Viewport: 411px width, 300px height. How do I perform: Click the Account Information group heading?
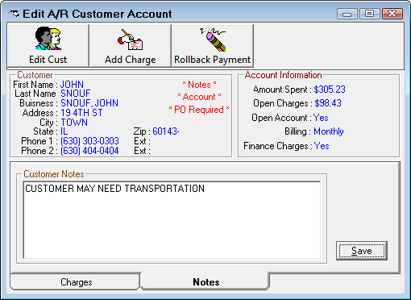283,75
